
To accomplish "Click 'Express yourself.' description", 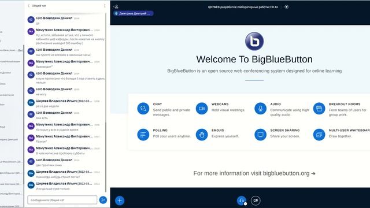I will (225, 136).
